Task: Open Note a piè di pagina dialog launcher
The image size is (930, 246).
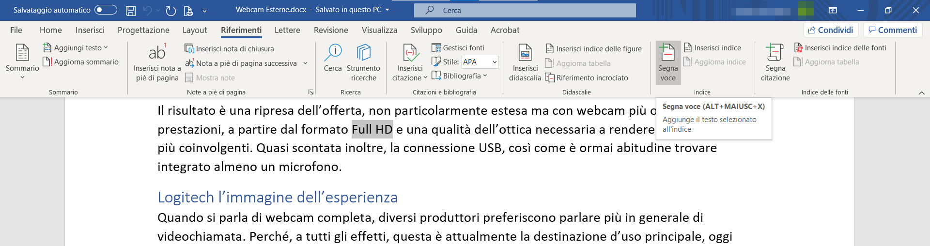Action: [311, 92]
